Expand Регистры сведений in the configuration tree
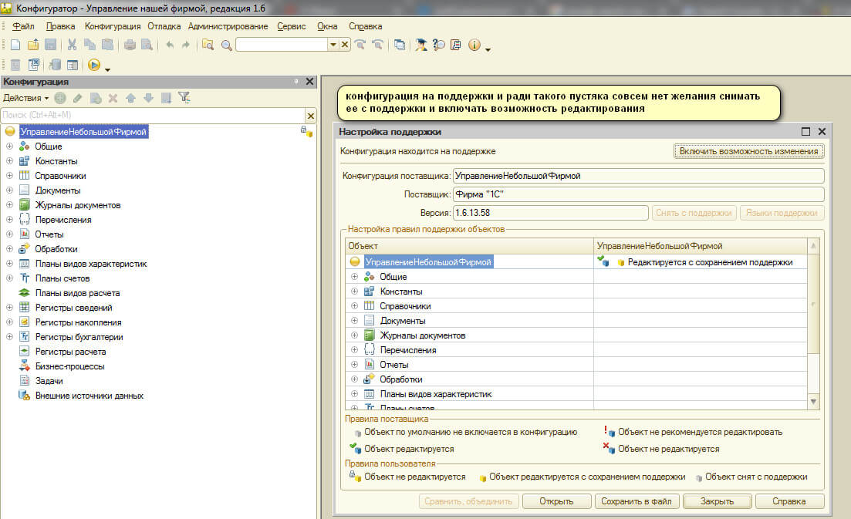The image size is (851, 519). coord(9,308)
